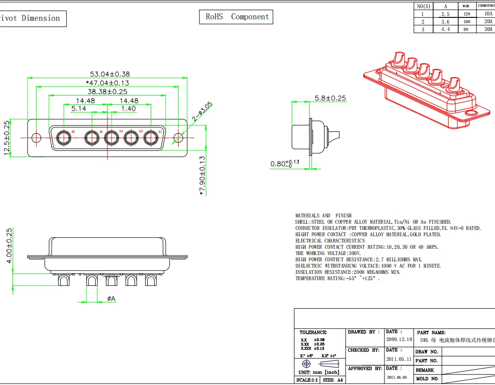Click contact A3 in the front view
The image size is (495, 385).
[x=112, y=138]
